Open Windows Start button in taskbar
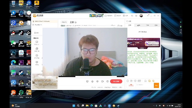 tap(74, 106)
